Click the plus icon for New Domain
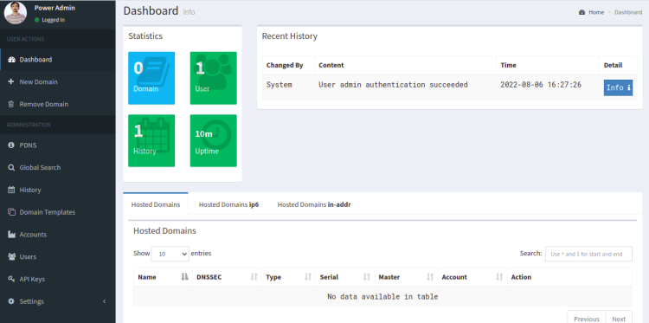Image resolution: width=649 pixels, height=323 pixels. coord(11,81)
